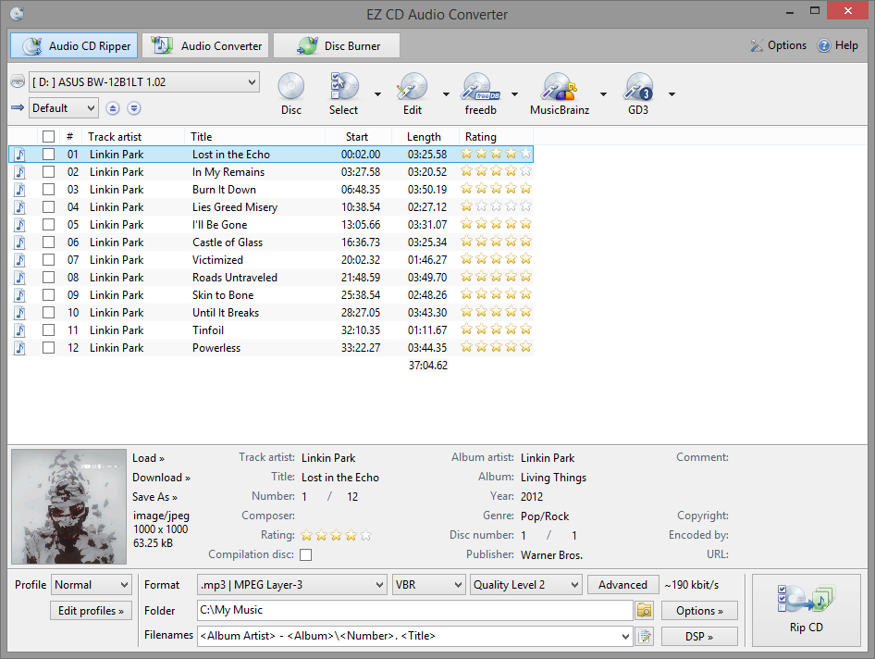Open the CD drive selection dropdown
This screenshot has width=875, height=659.
click(x=144, y=82)
